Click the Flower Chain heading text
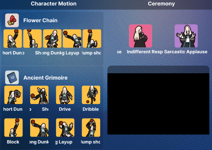 coord(40,20)
